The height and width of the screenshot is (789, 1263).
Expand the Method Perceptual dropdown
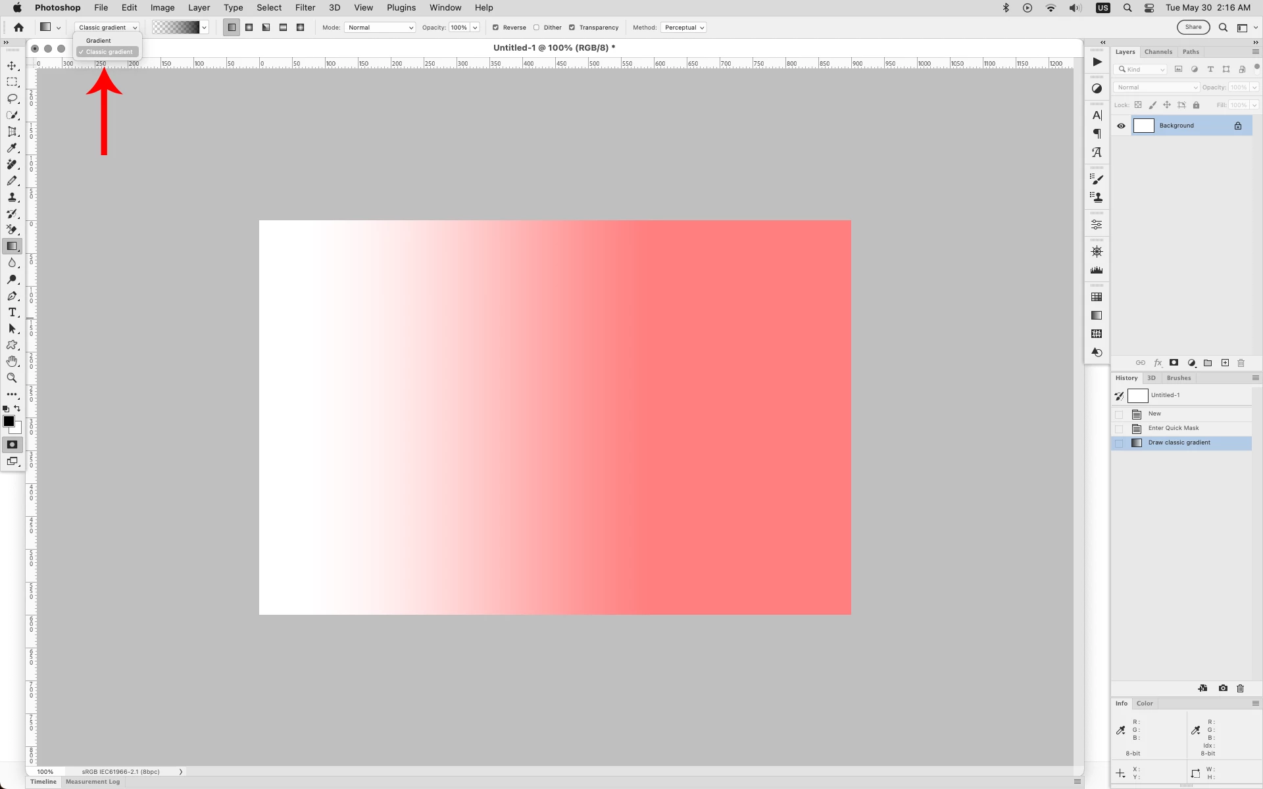pyautogui.click(x=684, y=28)
